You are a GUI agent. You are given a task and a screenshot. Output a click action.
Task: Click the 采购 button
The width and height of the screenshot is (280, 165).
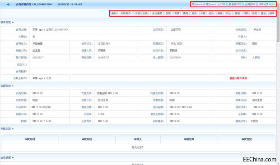coord(255,14)
